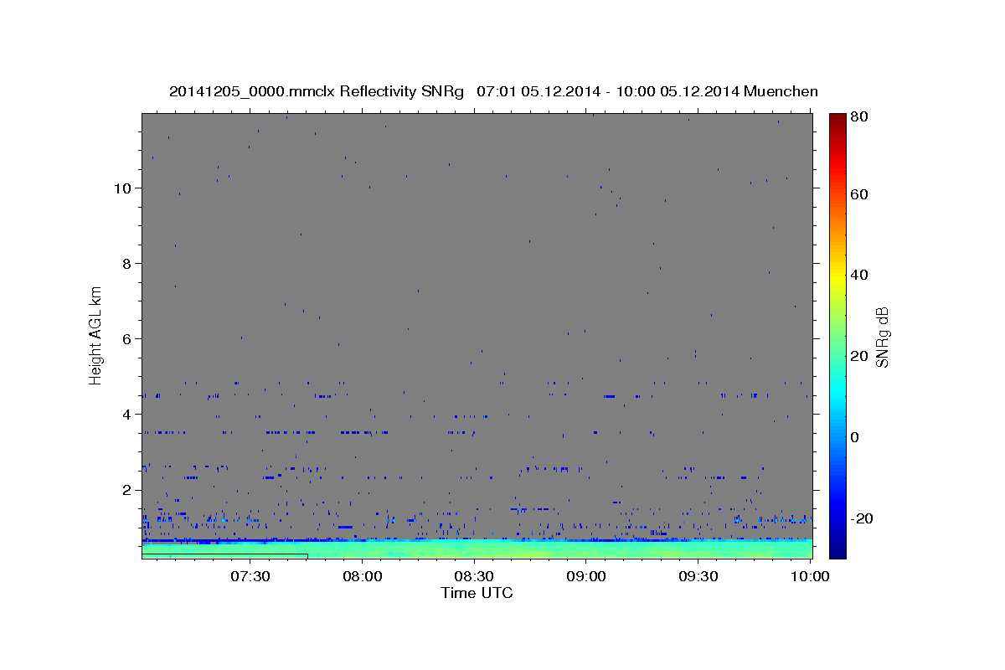Click the colorbar value 60
Screen dimensions: 1005x670
tap(858, 194)
